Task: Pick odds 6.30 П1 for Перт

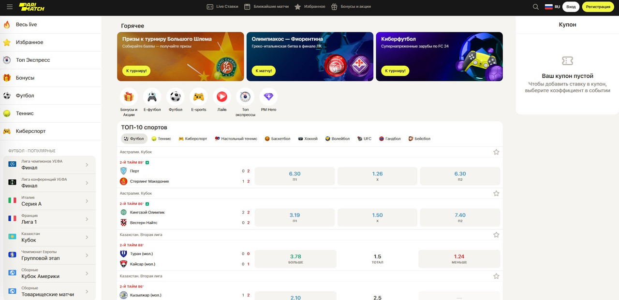Action: tap(295, 176)
